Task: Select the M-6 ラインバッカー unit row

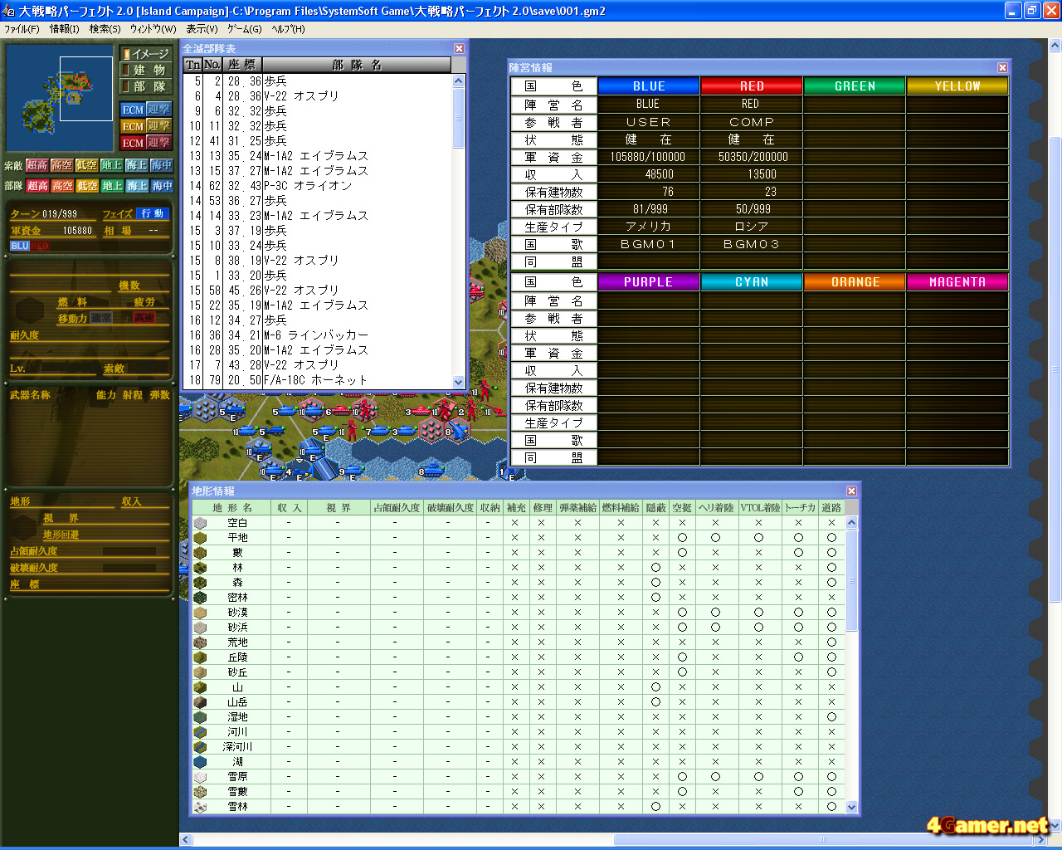Action: point(319,335)
